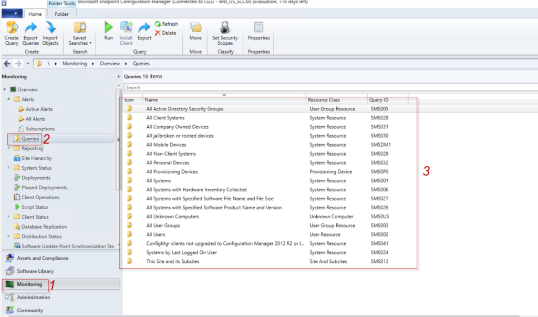Screen dimensions: 538x317
Task: Select This Site and its Subsites query
Action: [x=172, y=261]
